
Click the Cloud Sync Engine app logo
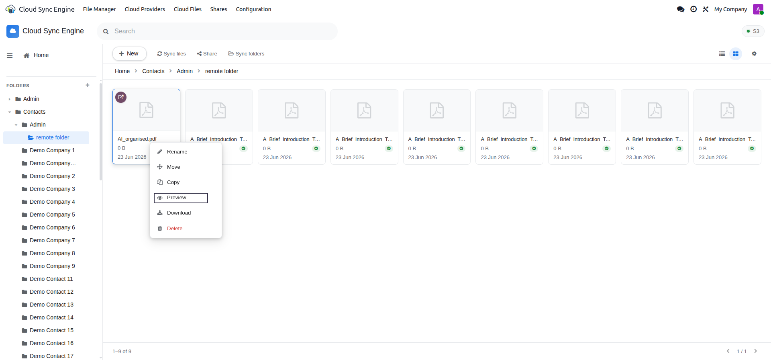pos(10,9)
